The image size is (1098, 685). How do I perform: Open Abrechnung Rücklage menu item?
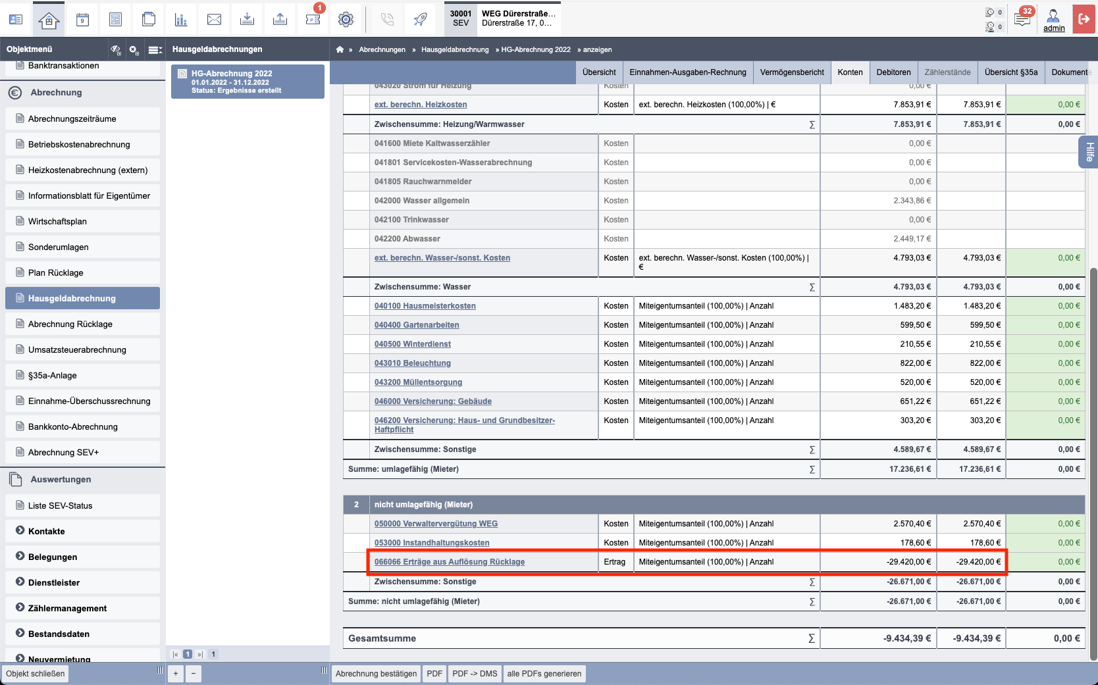point(82,324)
